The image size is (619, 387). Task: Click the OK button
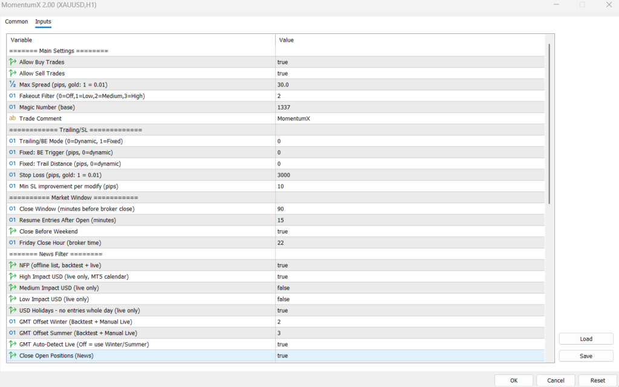tap(514, 380)
